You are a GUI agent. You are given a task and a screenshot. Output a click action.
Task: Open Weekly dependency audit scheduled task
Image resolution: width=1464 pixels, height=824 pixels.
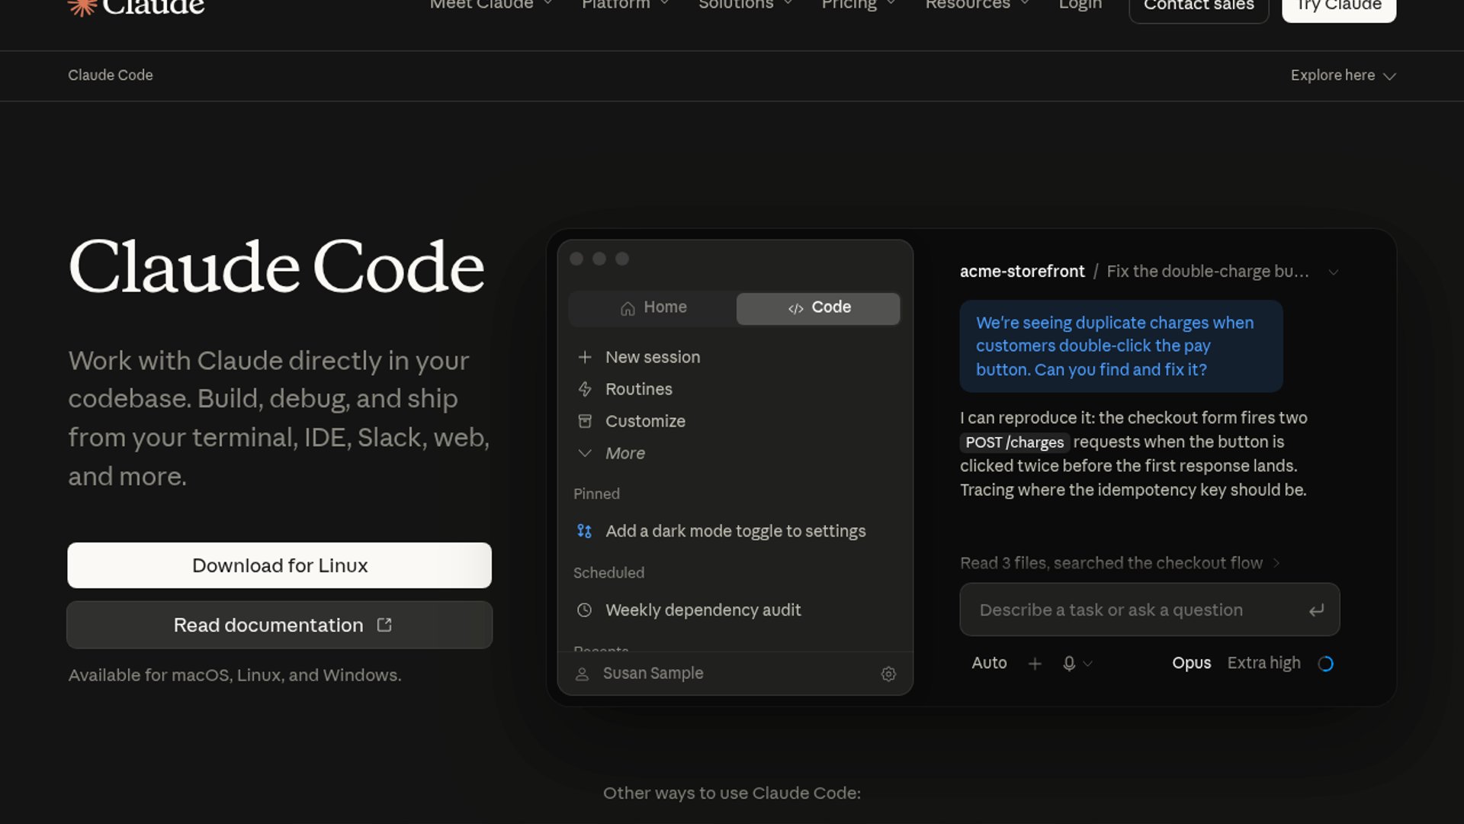(x=703, y=610)
